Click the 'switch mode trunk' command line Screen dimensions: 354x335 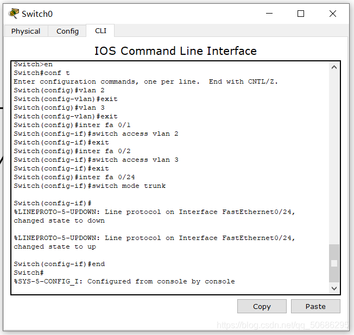[90, 186]
